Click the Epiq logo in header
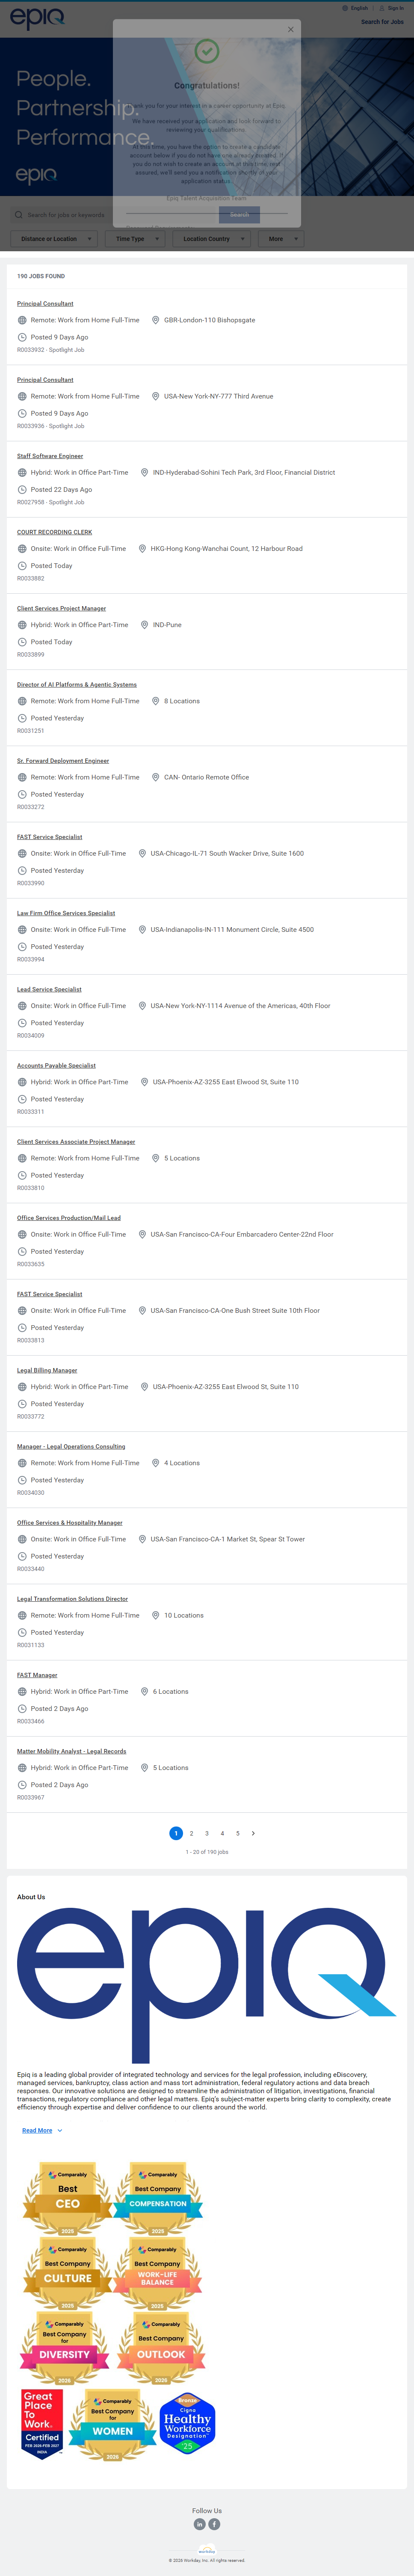The image size is (414, 2576). click(x=37, y=18)
